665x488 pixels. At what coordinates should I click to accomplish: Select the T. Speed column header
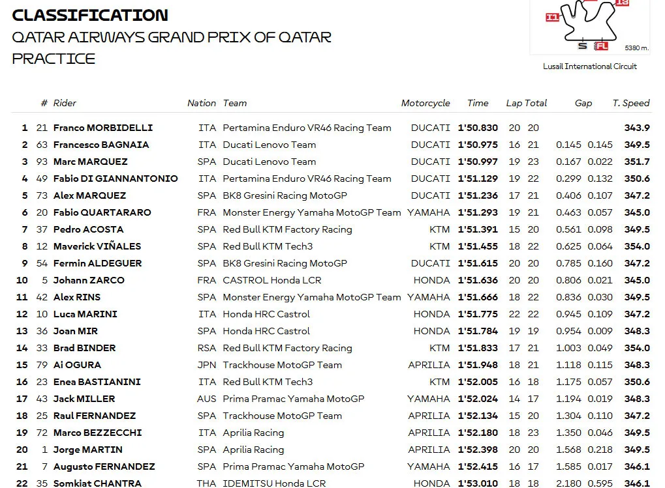630,103
